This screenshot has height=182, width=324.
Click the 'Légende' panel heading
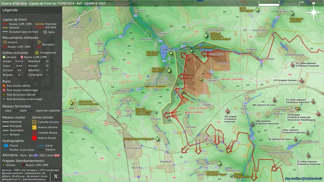[10, 10]
